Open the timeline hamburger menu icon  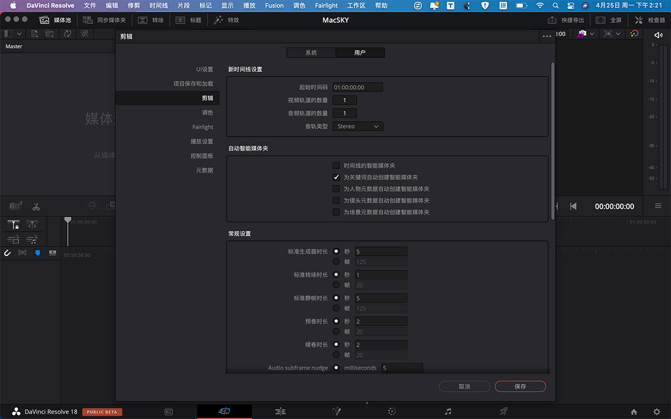click(x=658, y=206)
